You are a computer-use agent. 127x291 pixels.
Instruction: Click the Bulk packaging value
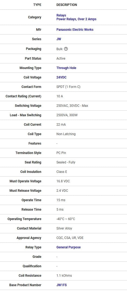point(59,49)
